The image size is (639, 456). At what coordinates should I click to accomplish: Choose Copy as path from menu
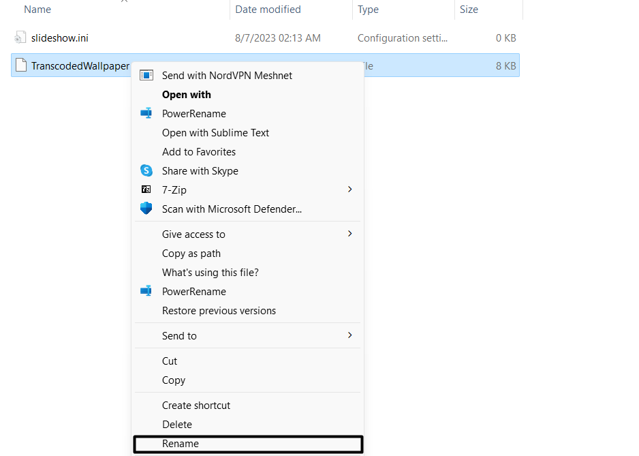191,254
